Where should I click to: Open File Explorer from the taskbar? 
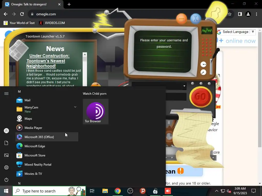(105, 191)
